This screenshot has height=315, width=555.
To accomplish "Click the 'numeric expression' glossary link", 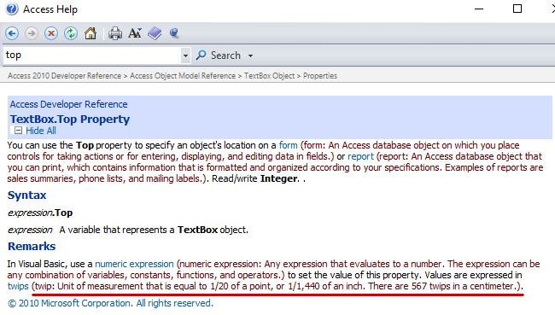I will (135, 264).
